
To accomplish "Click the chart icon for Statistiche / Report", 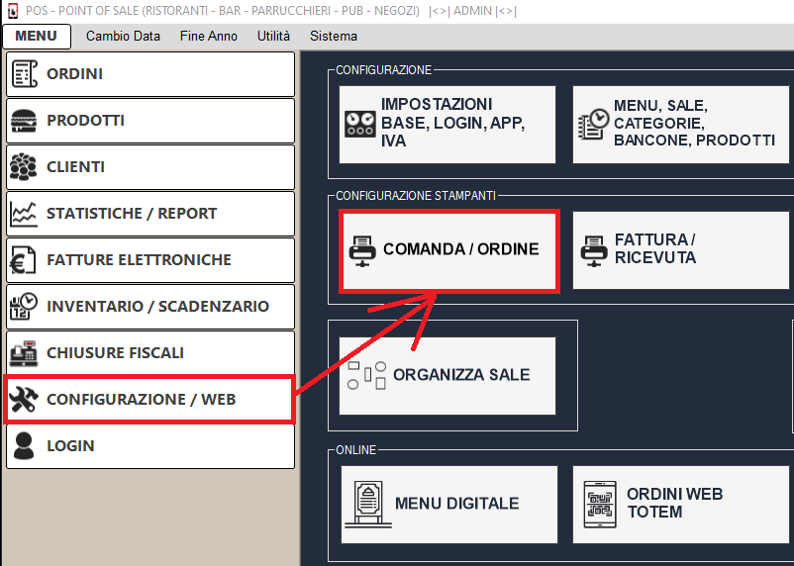I will point(24,214).
